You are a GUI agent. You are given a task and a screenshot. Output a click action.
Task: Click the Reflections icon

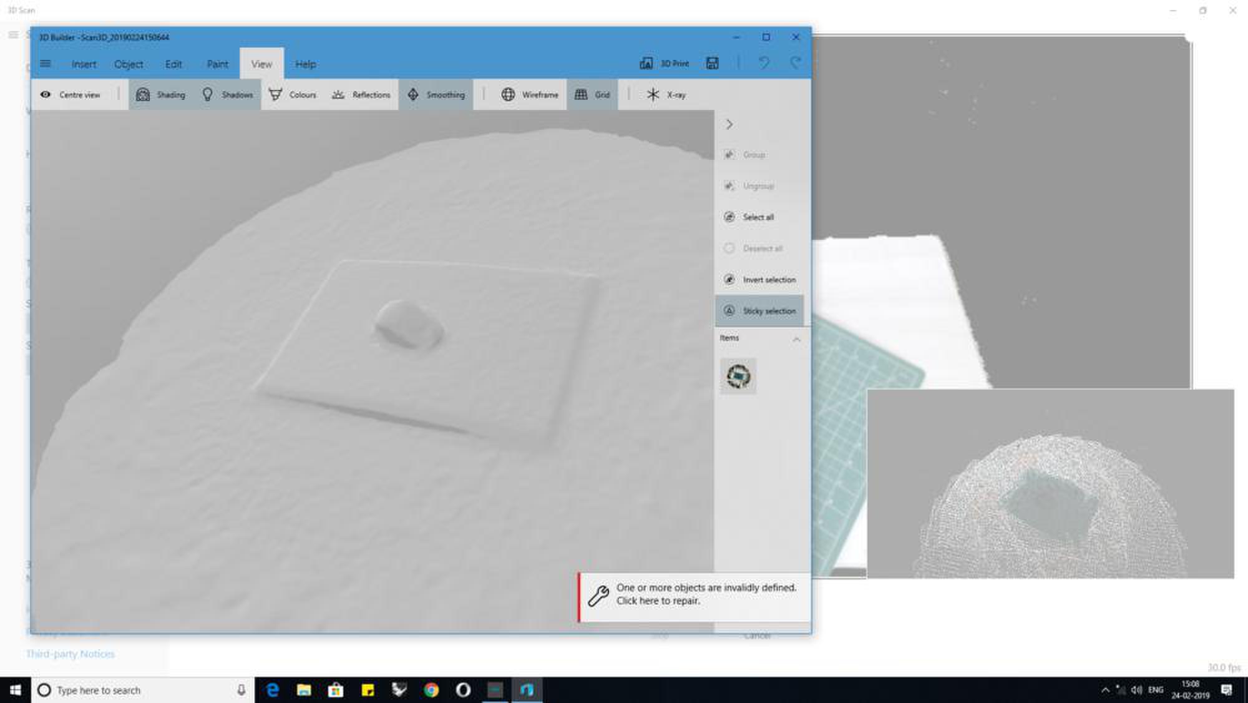click(x=338, y=95)
